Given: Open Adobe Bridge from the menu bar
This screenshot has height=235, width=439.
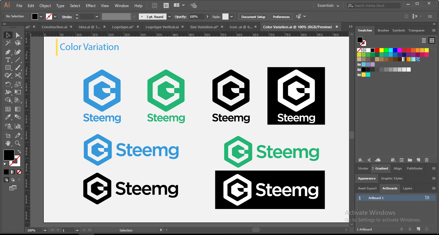Looking at the screenshot, I should [155, 5].
